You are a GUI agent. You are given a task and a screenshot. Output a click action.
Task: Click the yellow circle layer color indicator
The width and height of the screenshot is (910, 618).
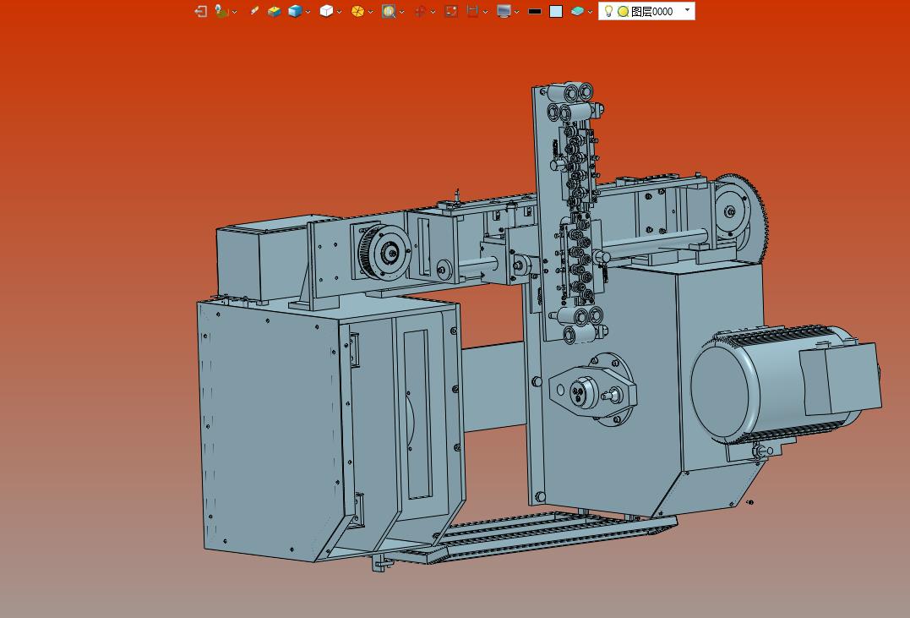(623, 11)
